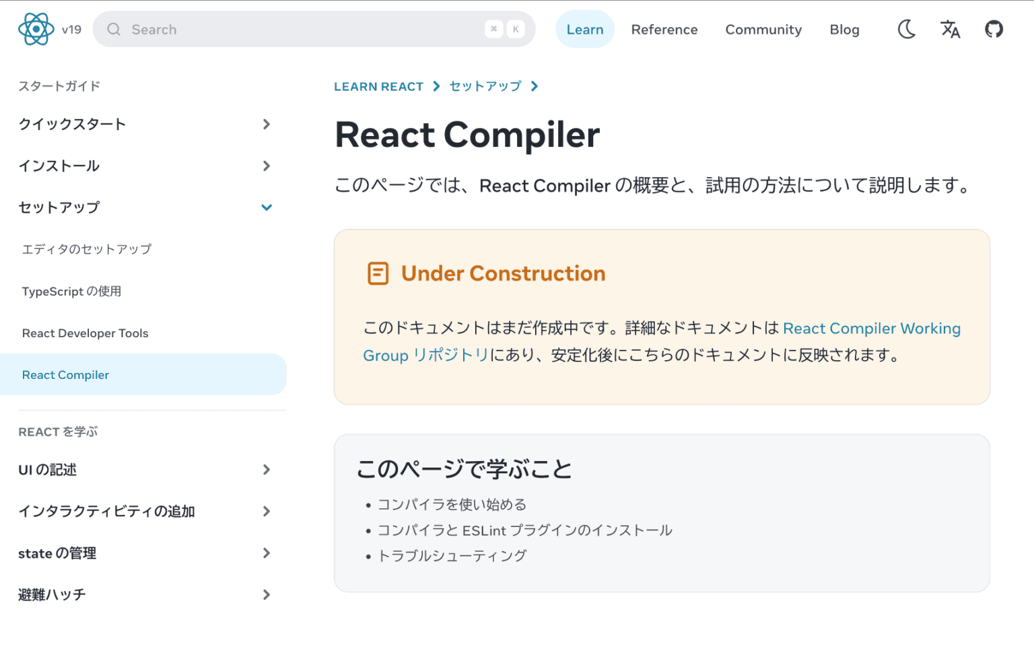Select TypeScript の使用 in sidebar

click(x=72, y=291)
